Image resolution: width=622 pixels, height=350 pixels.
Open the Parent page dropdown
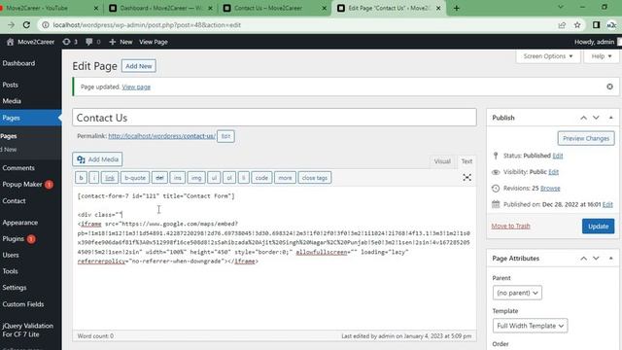[x=517, y=293]
